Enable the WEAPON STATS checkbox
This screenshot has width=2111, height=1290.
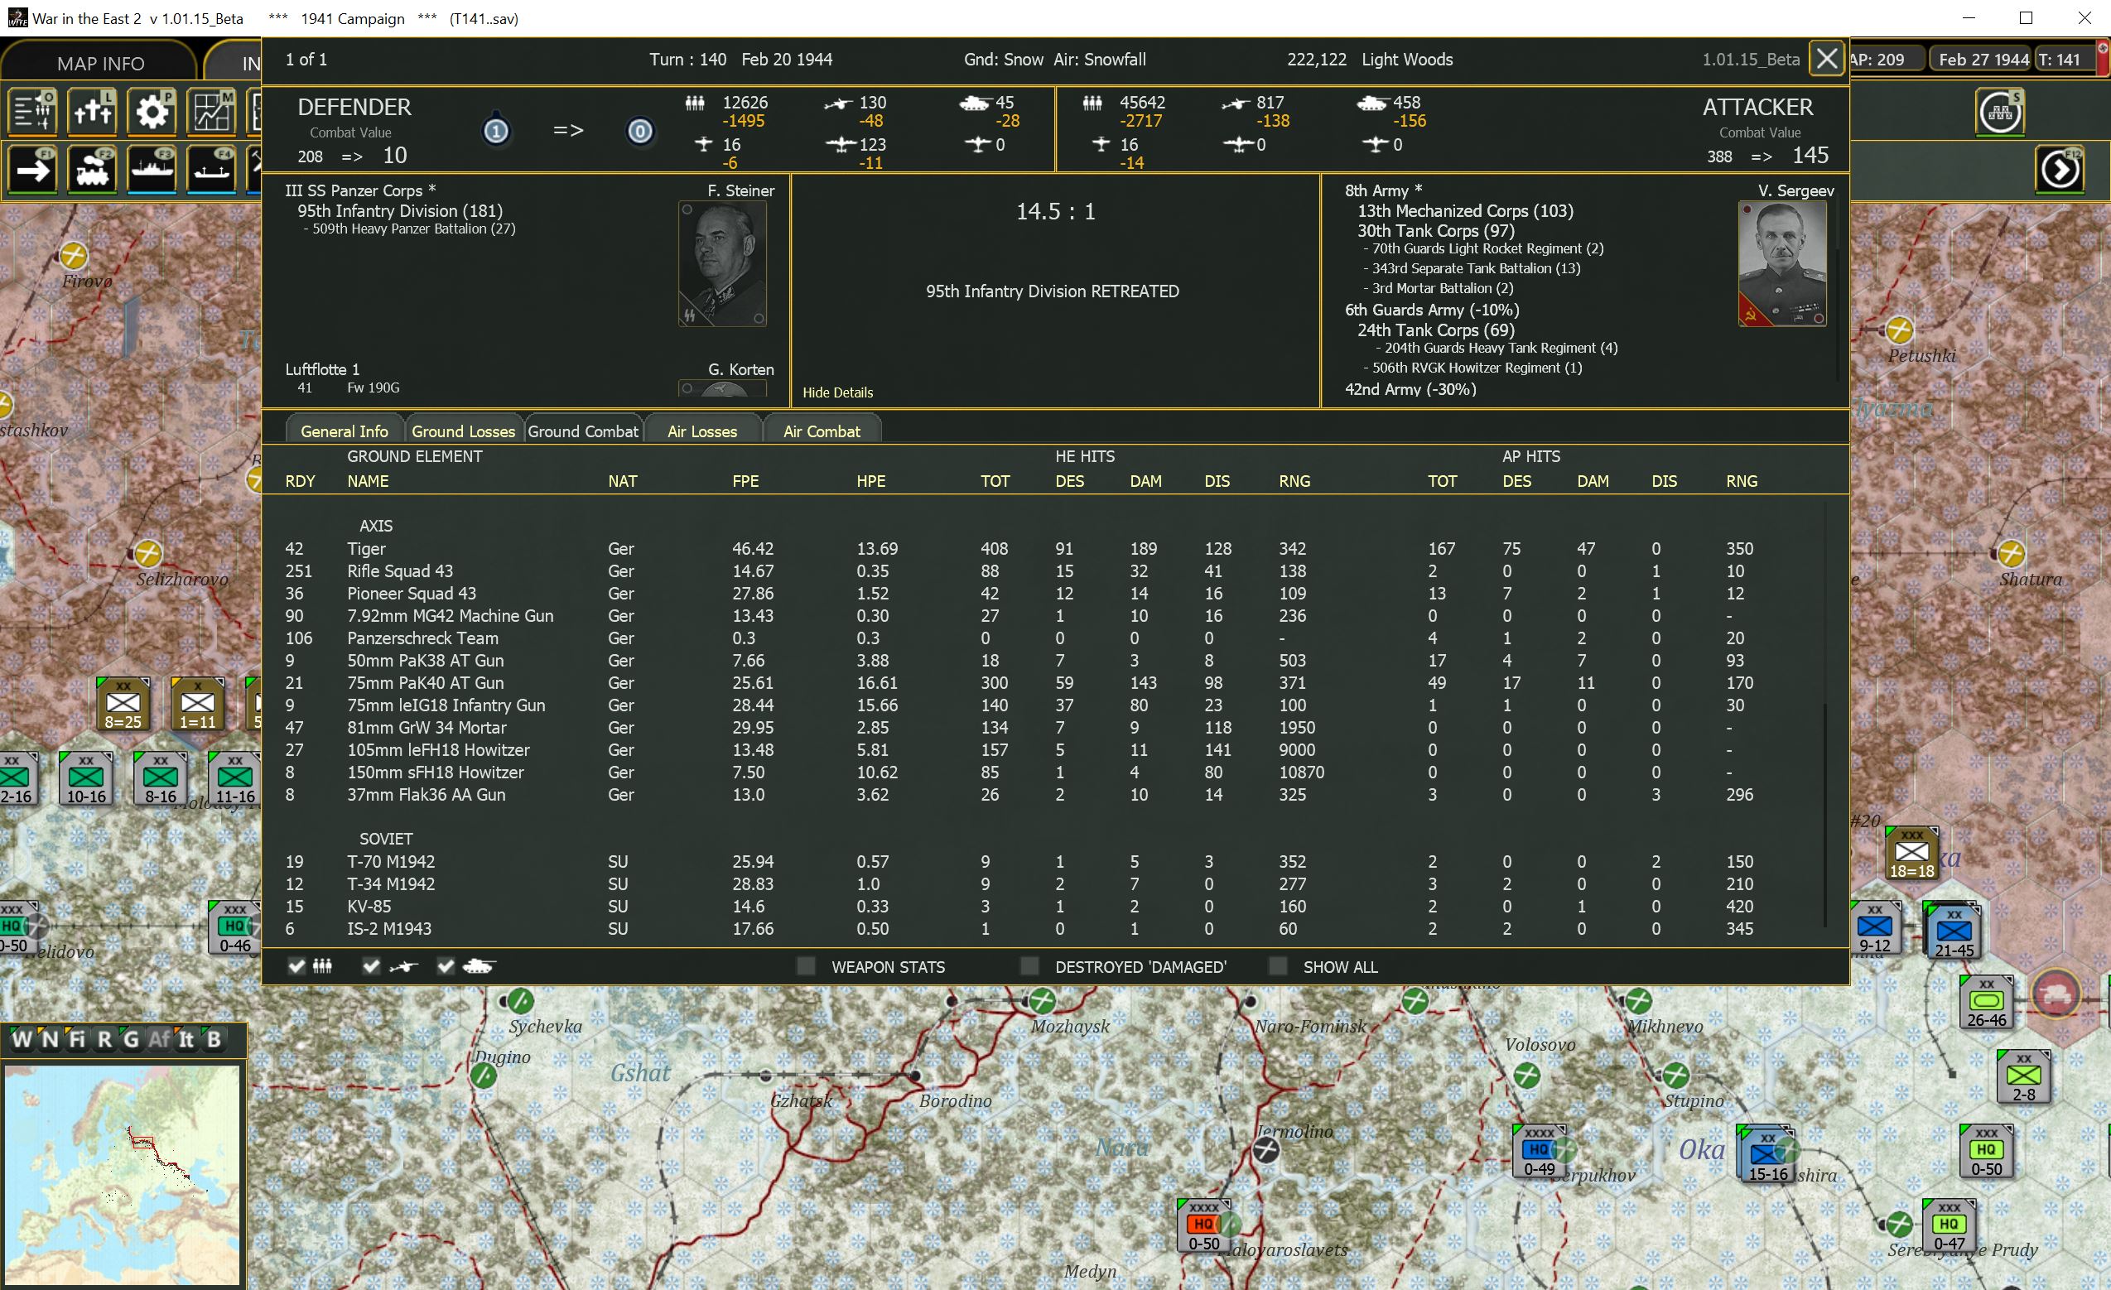click(805, 966)
